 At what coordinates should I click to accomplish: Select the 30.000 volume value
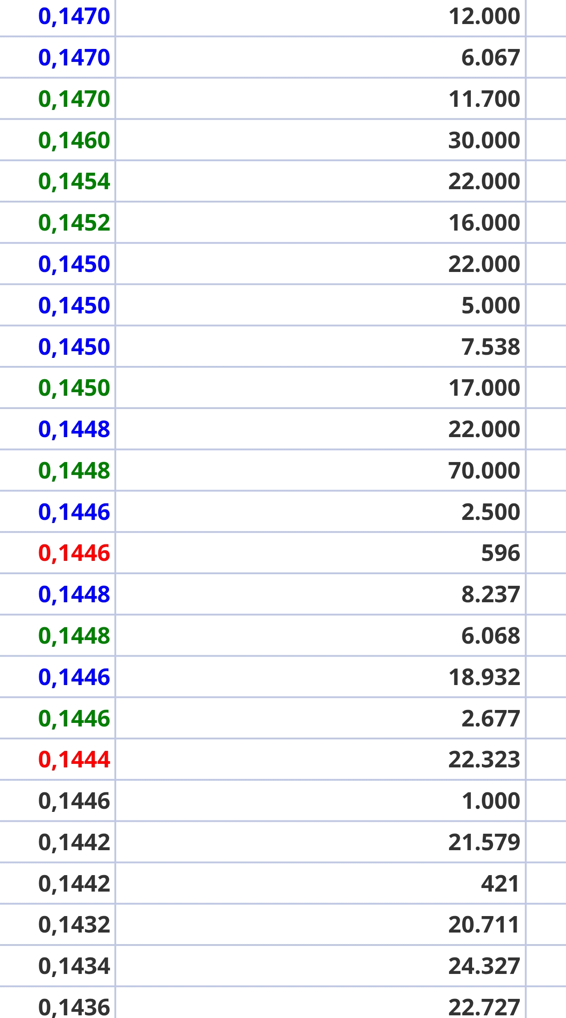pyautogui.click(x=484, y=140)
